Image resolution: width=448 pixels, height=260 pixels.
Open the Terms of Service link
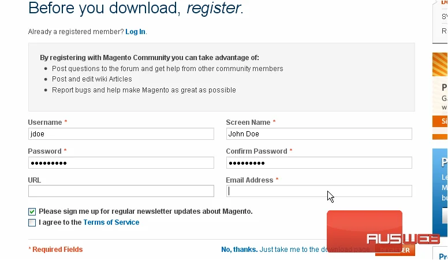click(111, 222)
